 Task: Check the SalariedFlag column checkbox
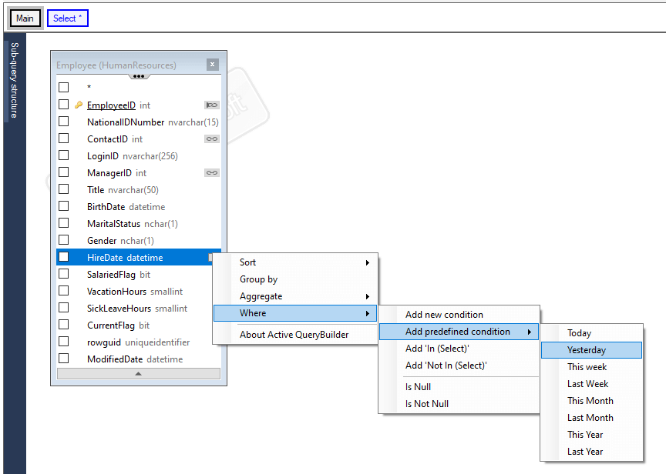(x=63, y=274)
